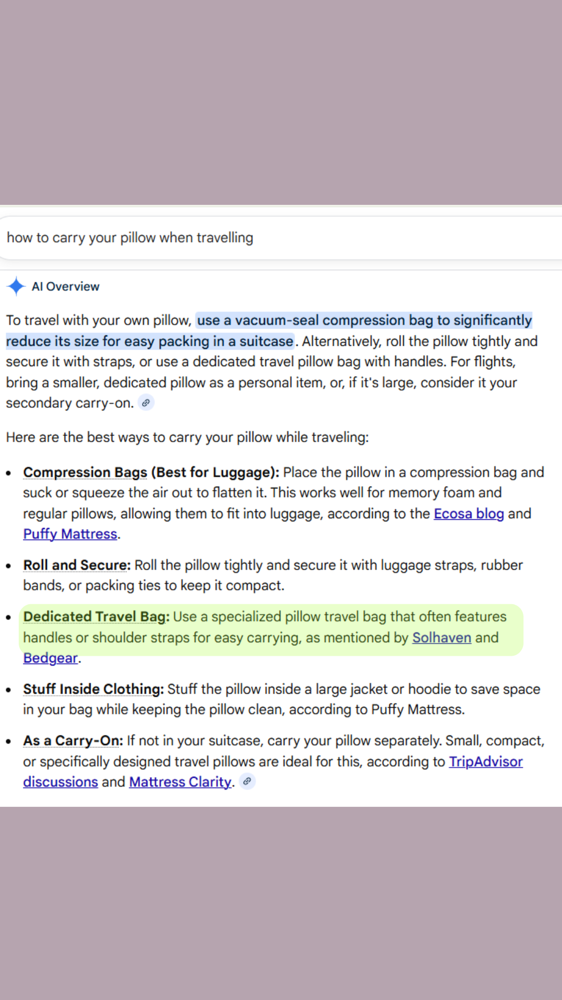
Task: Click the AI Overview sparkle icon
Action: (x=16, y=286)
